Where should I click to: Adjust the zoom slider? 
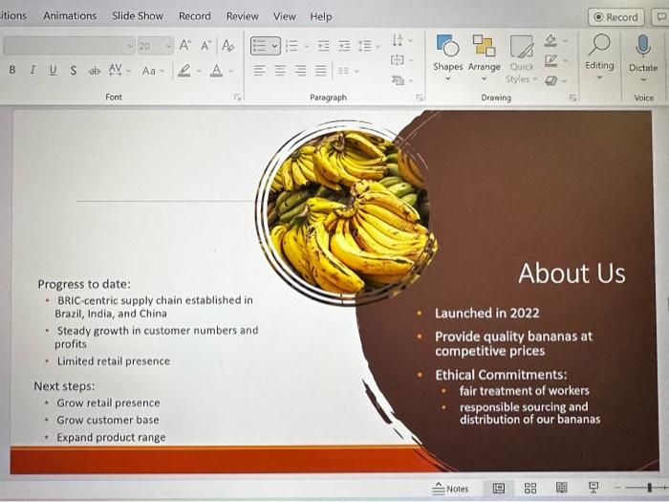(x=649, y=487)
